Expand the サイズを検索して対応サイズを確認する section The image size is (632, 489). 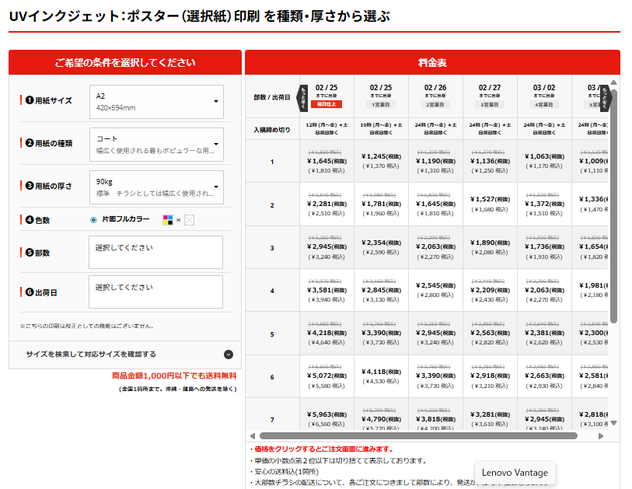click(125, 354)
